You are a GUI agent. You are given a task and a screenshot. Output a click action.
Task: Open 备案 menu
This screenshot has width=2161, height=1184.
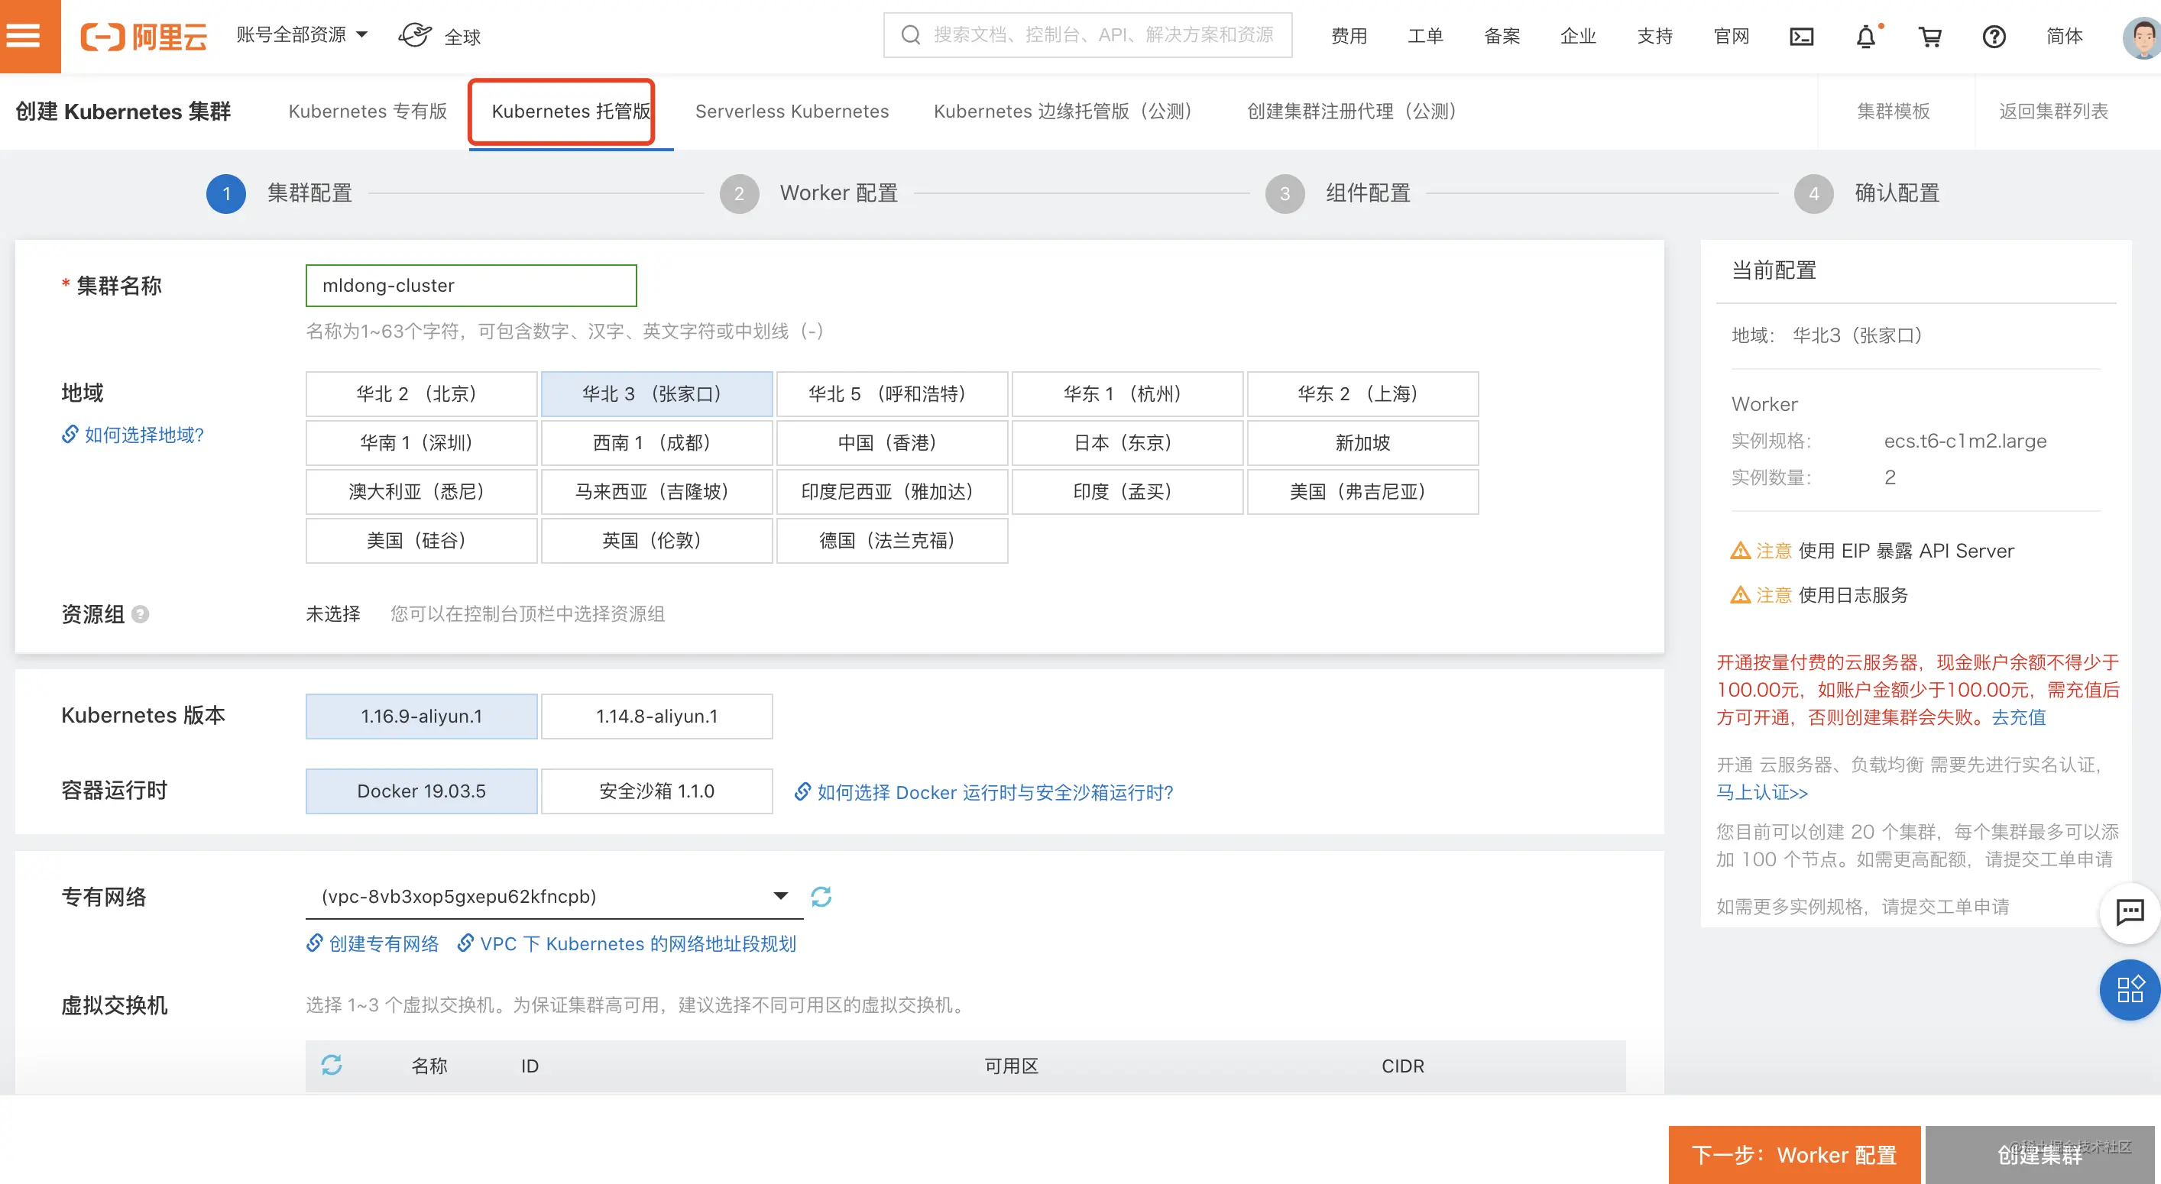coord(1502,36)
